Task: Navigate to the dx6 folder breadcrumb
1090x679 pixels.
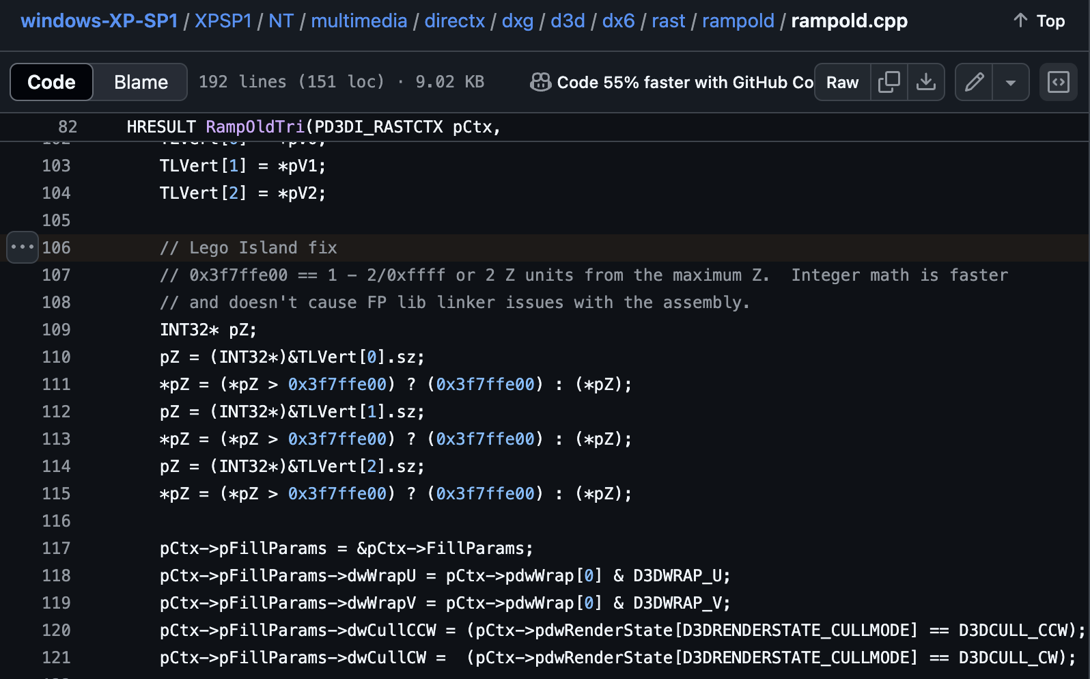Action: (618, 20)
